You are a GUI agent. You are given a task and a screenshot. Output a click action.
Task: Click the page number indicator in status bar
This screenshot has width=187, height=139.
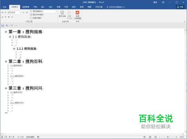pos(8,137)
